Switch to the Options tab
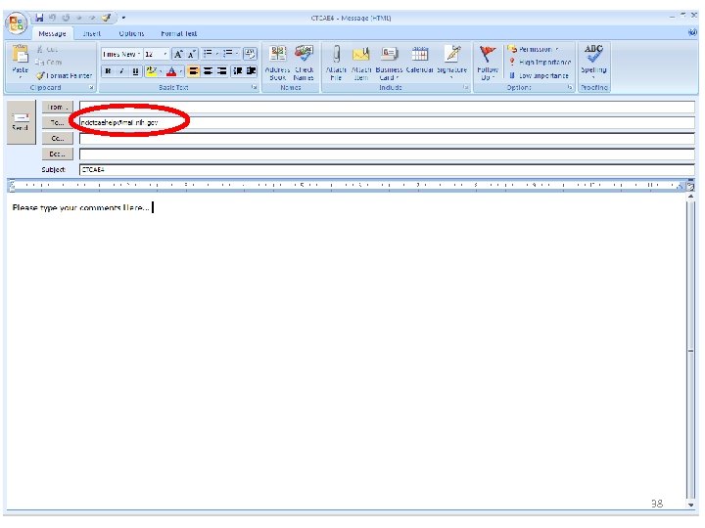The image size is (705, 528). coord(132,33)
